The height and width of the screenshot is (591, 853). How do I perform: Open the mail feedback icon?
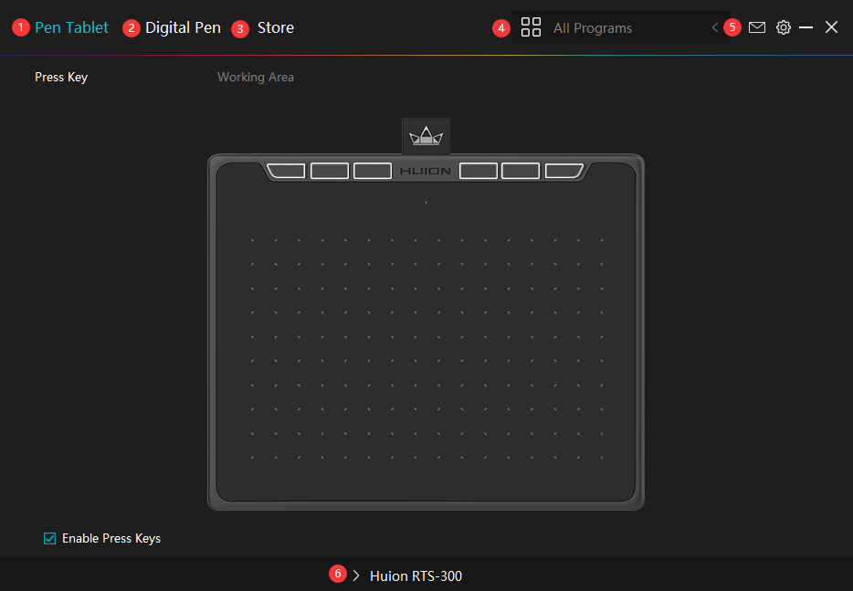pyautogui.click(x=757, y=27)
